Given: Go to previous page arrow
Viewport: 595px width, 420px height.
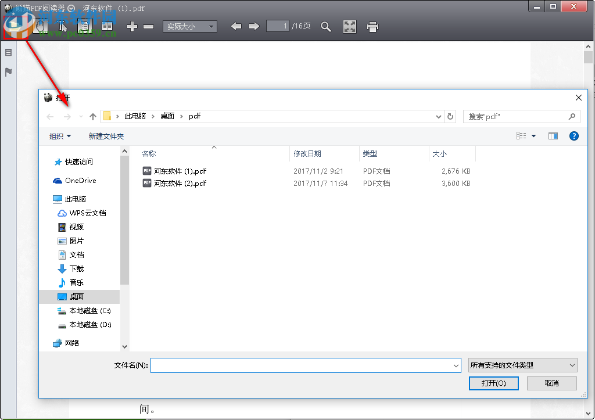Looking at the screenshot, I should coord(236,26).
